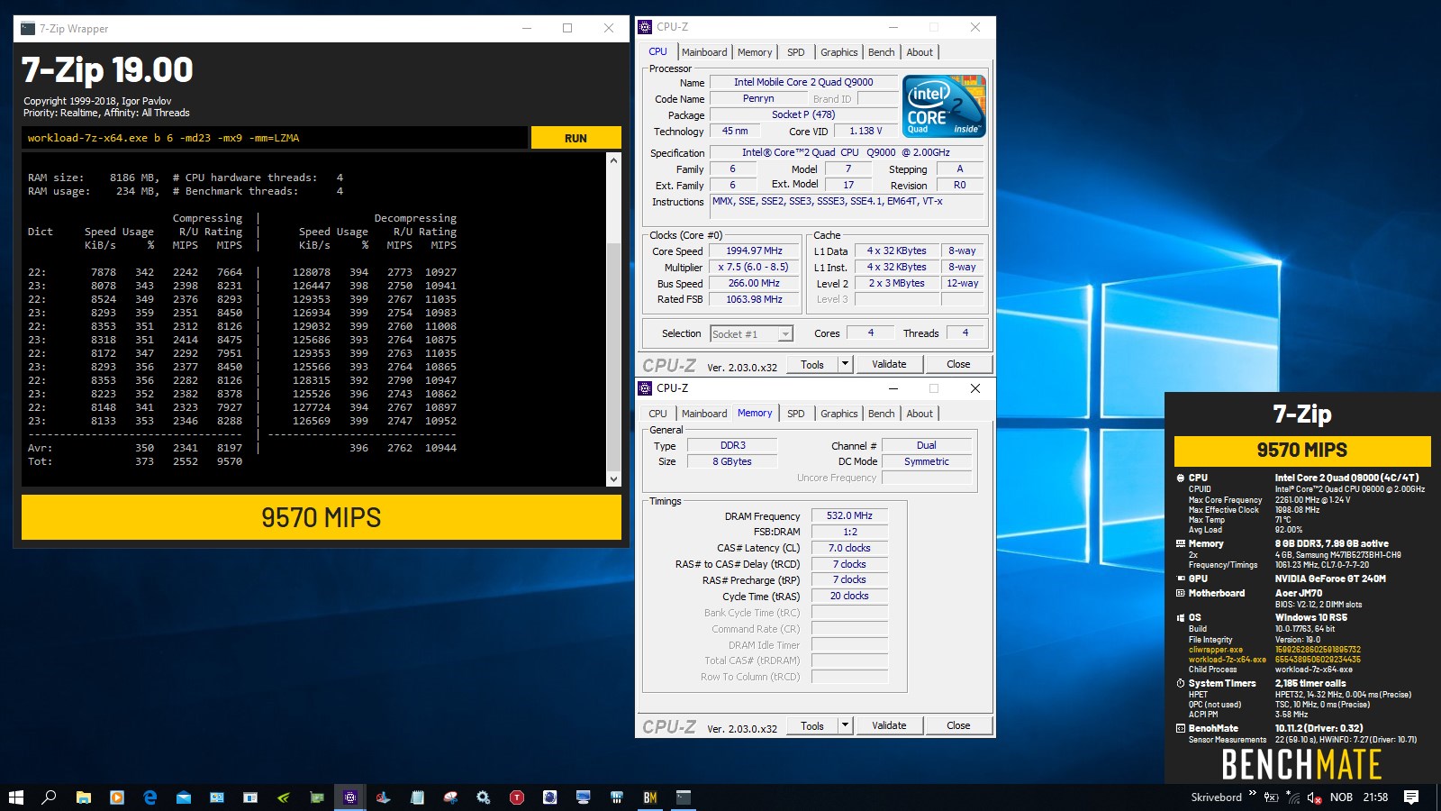Screen dimensions: 1441x811
Task: Click the workload command line field
Action: click(275, 138)
